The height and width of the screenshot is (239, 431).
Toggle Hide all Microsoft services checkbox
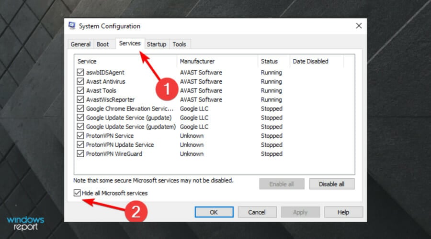(x=77, y=193)
